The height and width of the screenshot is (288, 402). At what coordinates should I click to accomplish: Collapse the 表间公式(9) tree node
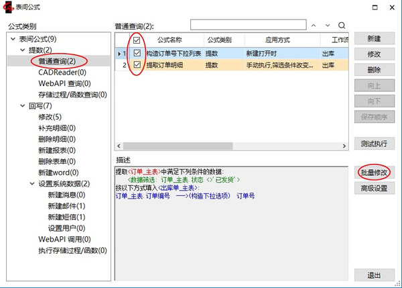[14, 40]
